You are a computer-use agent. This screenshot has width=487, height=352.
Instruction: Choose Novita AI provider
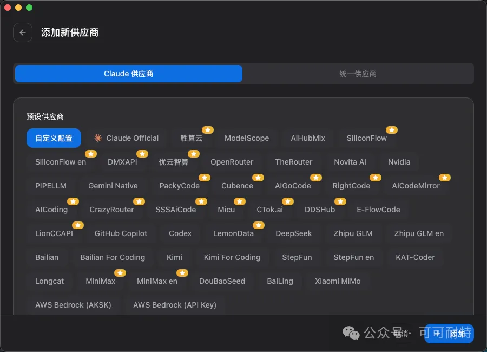click(350, 162)
